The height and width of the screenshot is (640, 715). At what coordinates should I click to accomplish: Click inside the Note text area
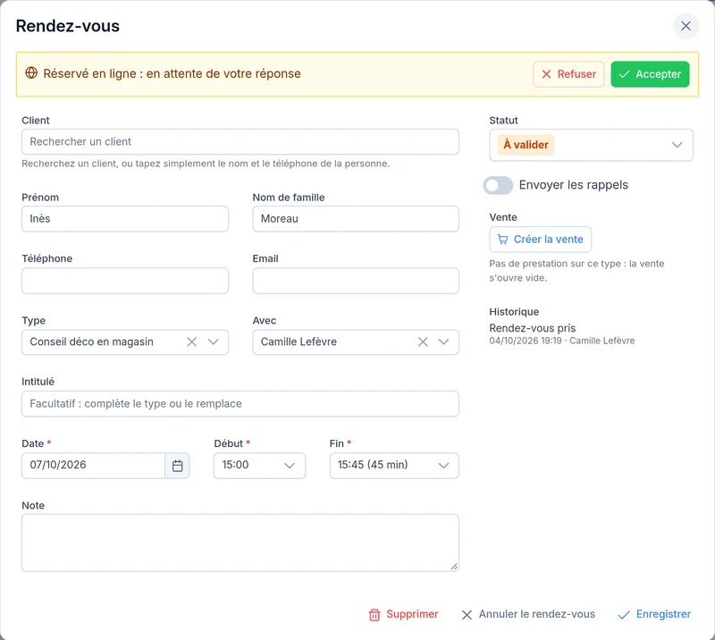pyautogui.click(x=240, y=543)
